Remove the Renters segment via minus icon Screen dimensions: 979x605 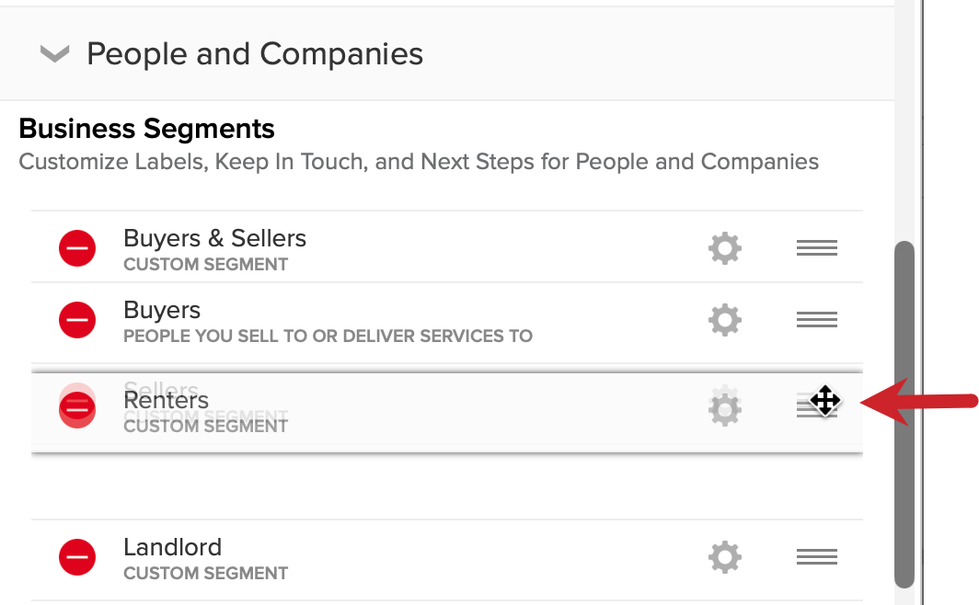click(x=77, y=409)
